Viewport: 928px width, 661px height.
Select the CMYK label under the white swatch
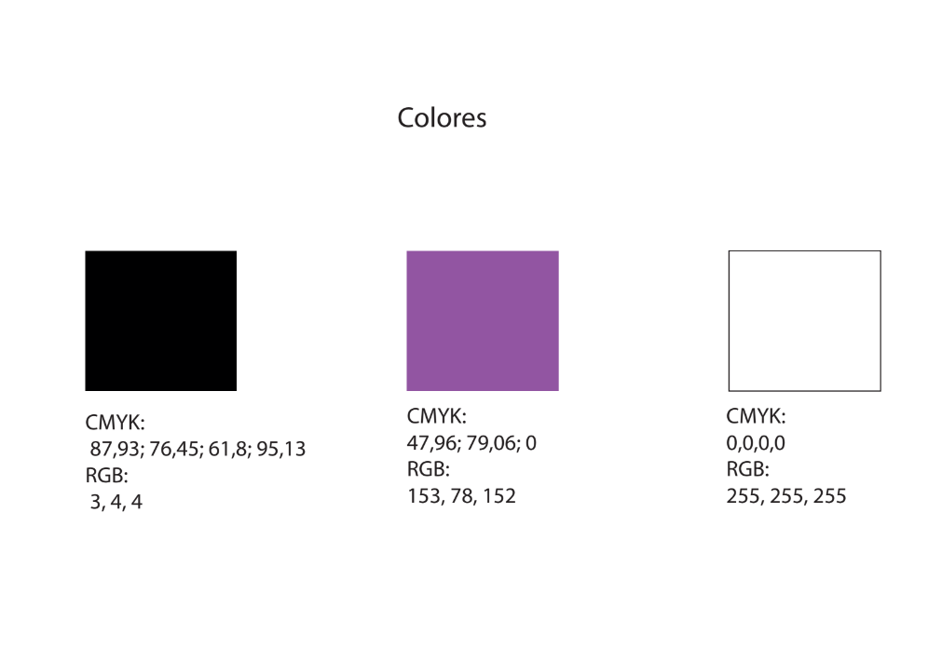(x=756, y=416)
